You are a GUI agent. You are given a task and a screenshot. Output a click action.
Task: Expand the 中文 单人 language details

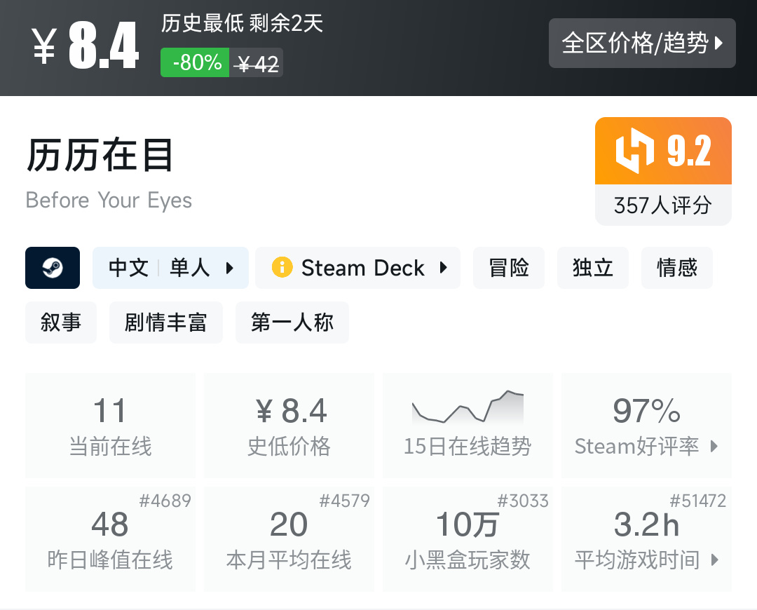(x=170, y=268)
